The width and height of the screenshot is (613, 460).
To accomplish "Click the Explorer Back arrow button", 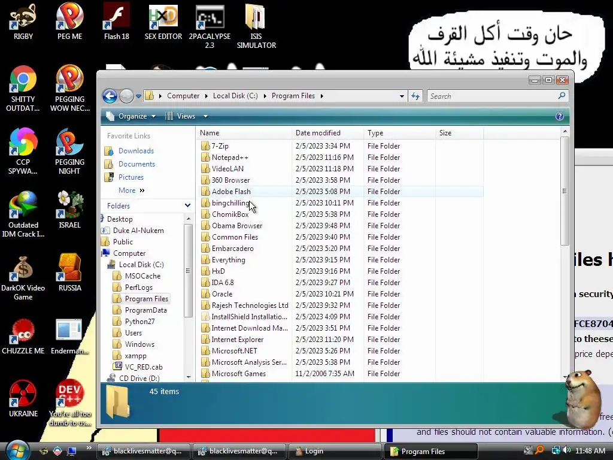I will (110, 96).
